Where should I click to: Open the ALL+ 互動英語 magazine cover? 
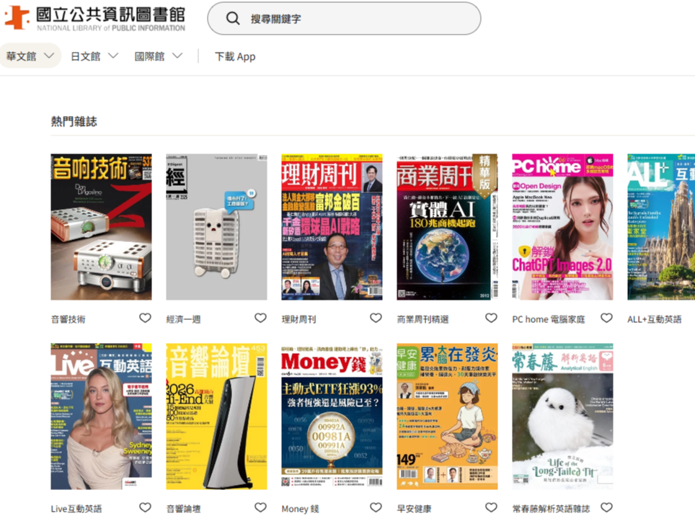661,227
